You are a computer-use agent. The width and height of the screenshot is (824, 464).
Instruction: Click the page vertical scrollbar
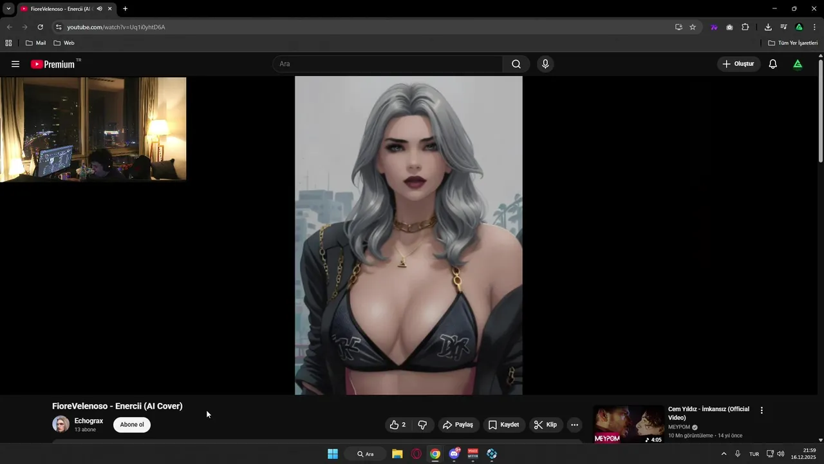click(x=821, y=110)
